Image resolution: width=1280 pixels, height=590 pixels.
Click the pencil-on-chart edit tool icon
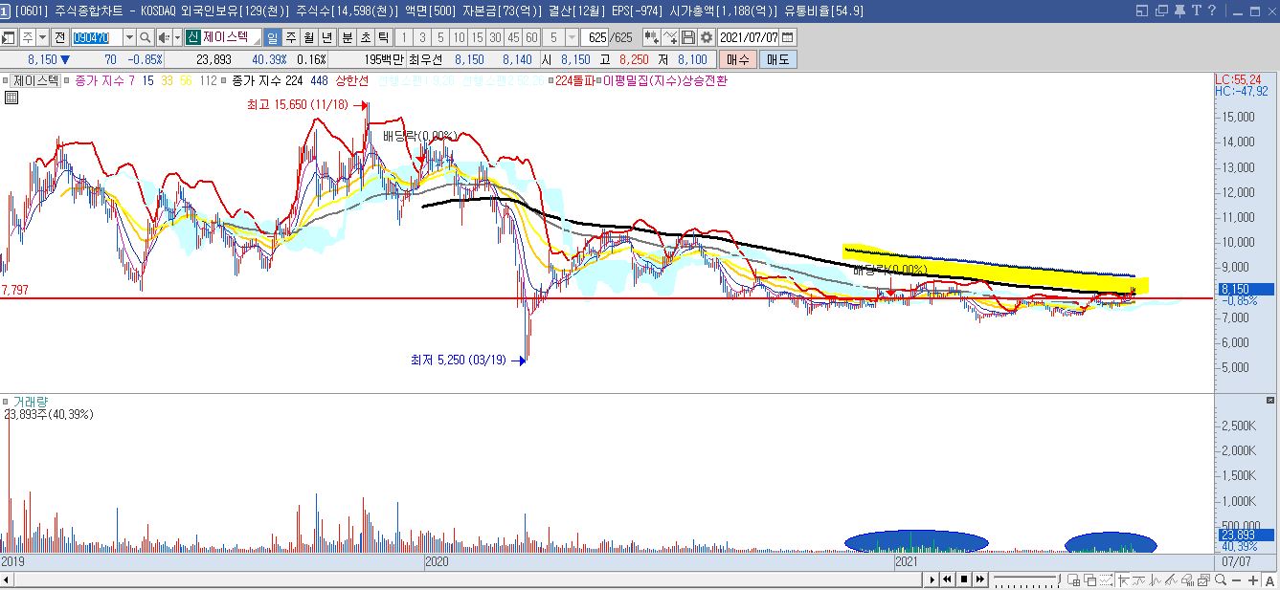[1171, 579]
